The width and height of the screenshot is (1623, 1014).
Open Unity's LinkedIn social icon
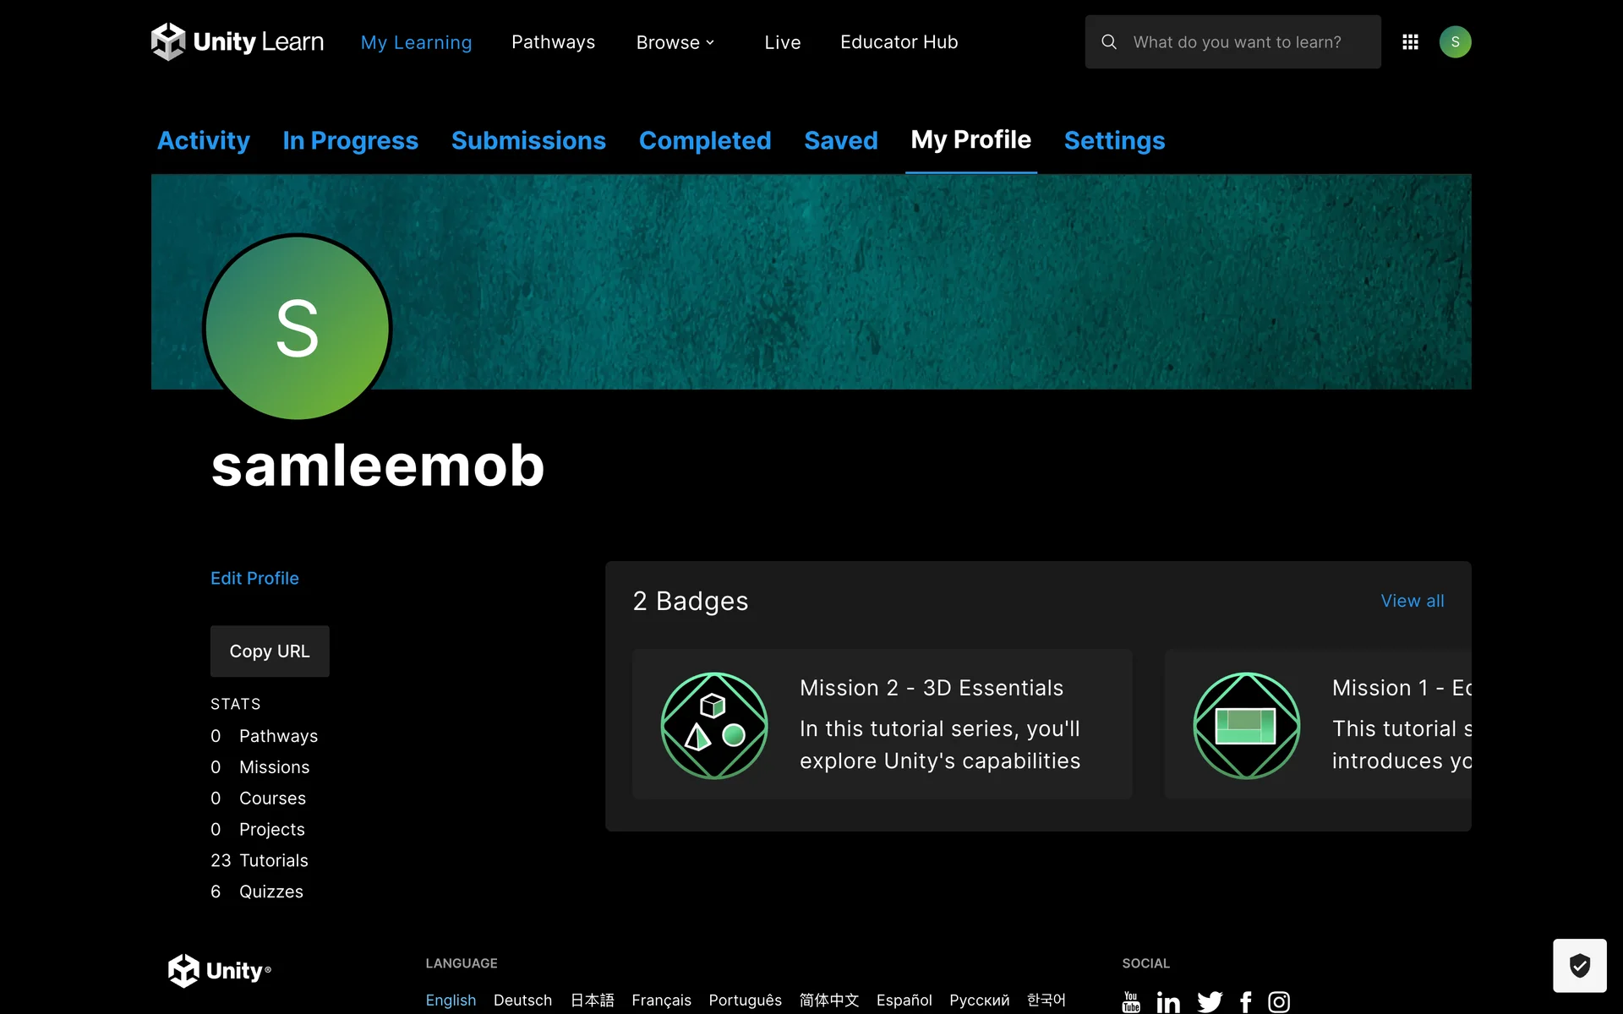click(x=1168, y=1002)
